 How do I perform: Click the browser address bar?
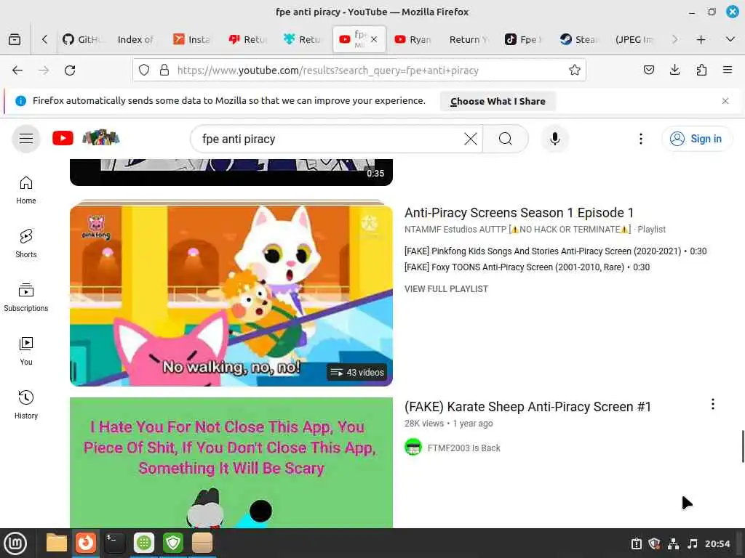tap(359, 70)
